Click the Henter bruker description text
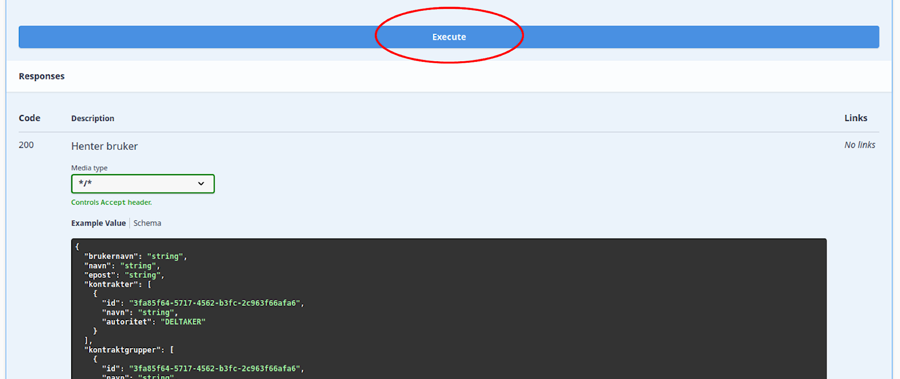This screenshot has height=379, width=900. point(105,146)
